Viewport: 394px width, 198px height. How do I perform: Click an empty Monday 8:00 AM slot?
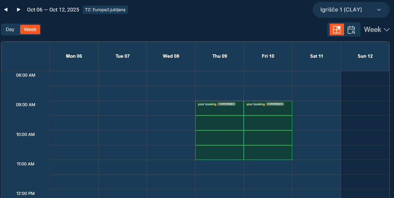pos(74,79)
